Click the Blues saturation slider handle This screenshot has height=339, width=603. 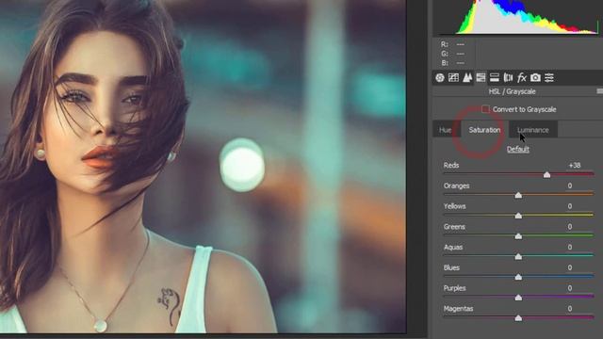pyautogui.click(x=518, y=277)
